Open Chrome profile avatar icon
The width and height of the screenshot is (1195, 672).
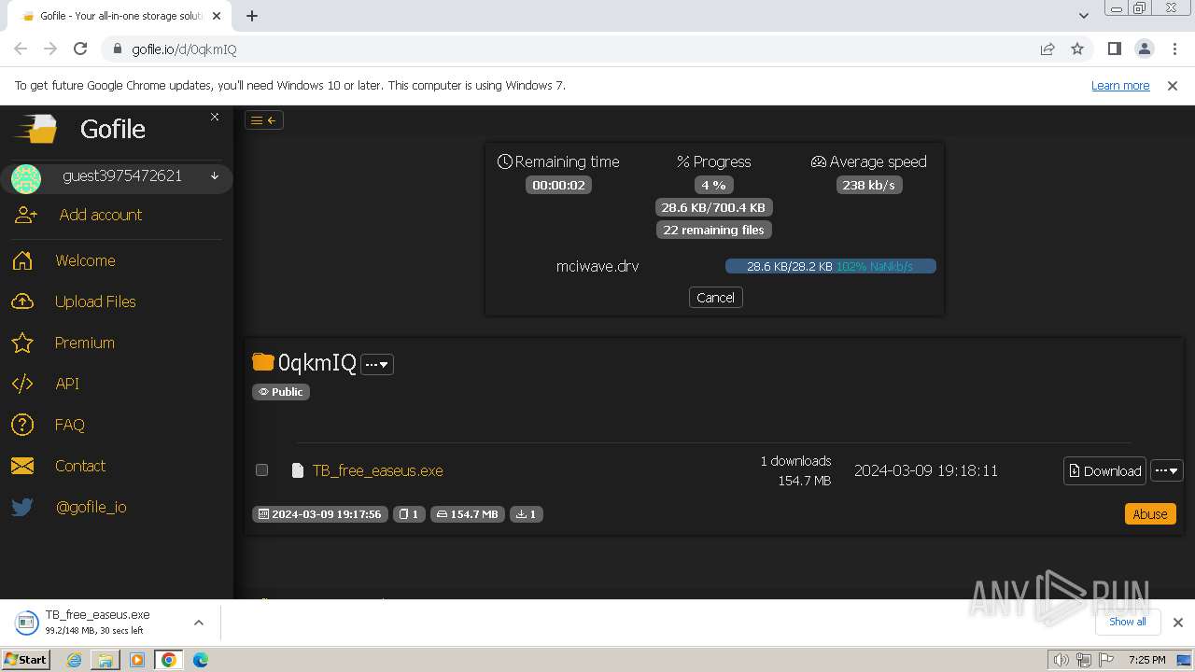point(1145,49)
